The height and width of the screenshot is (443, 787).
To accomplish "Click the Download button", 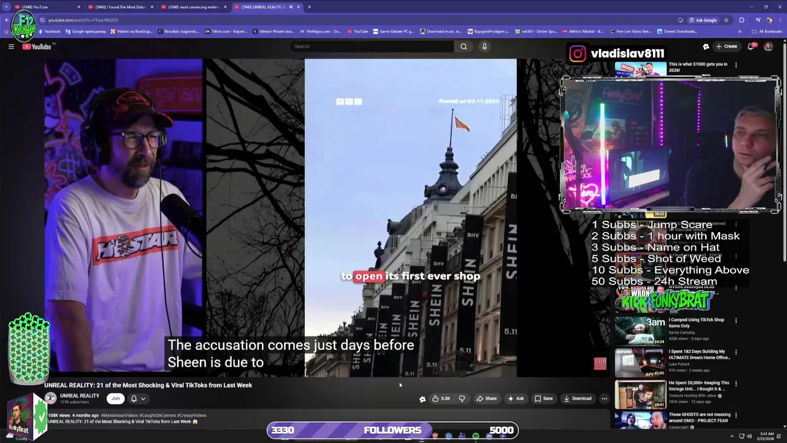I will click(578, 399).
